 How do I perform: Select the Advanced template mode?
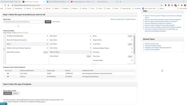pos(8,93)
